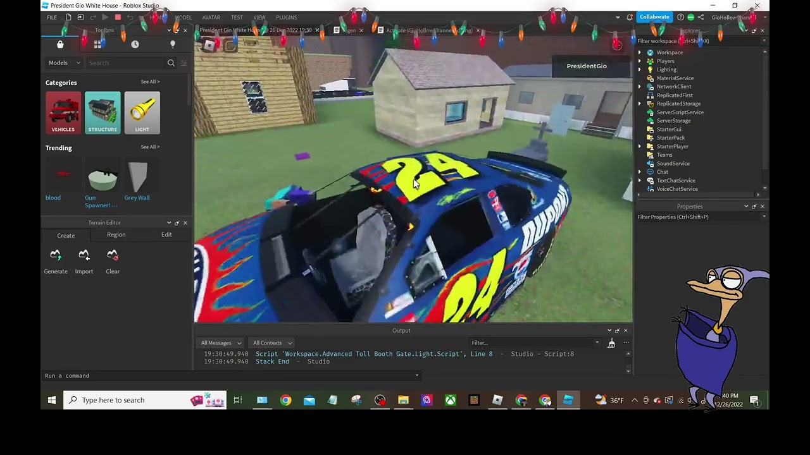Image resolution: width=810 pixels, height=455 pixels.
Task: Expand the Chat tree node
Action: coord(640,172)
